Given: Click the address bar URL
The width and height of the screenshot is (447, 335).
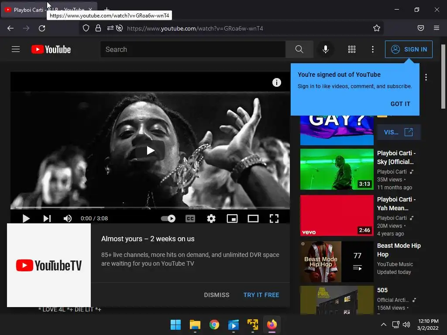Looking at the screenshot, I should pyautogui.click(x=195, y=28).
